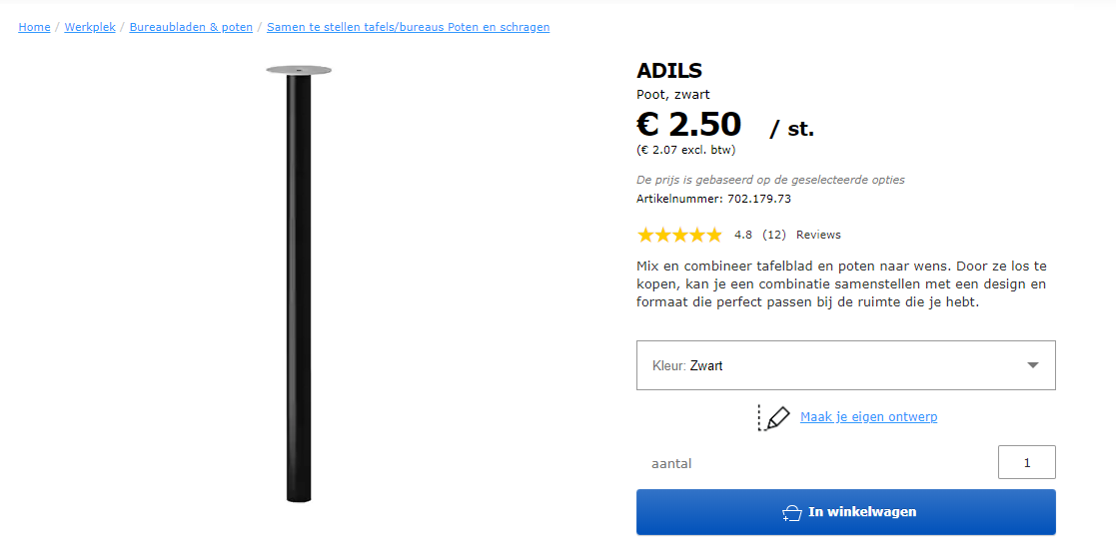Open the Kleur: Zwart selector

(844, 365)
